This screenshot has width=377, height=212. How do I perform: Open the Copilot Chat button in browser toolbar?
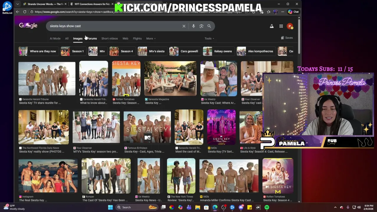click(x=293, y=12)
